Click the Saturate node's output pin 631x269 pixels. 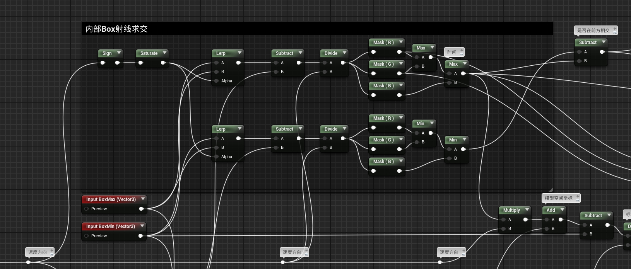pos(163,63)
